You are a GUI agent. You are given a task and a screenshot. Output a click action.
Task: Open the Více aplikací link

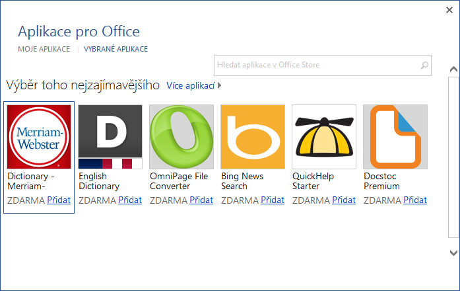[x=190, y=85]
